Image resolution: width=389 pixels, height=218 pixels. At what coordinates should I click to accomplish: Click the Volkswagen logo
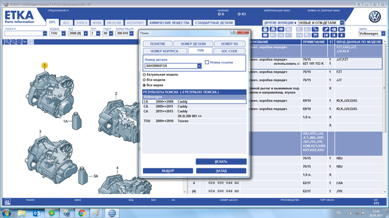point(374,17)
